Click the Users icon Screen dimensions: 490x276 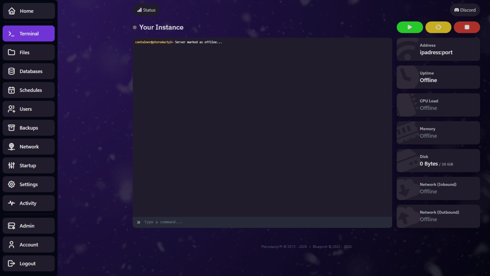click(11, 109)
